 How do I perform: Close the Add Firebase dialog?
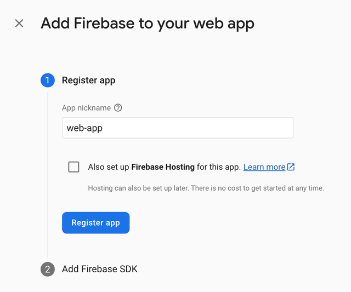tap(19, 23)
